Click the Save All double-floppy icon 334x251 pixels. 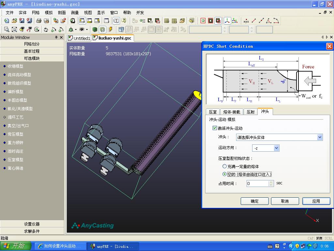pyautogui.click(x=29, y=21)
